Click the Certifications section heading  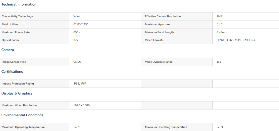pyautogui.click(x=12, y=71)
